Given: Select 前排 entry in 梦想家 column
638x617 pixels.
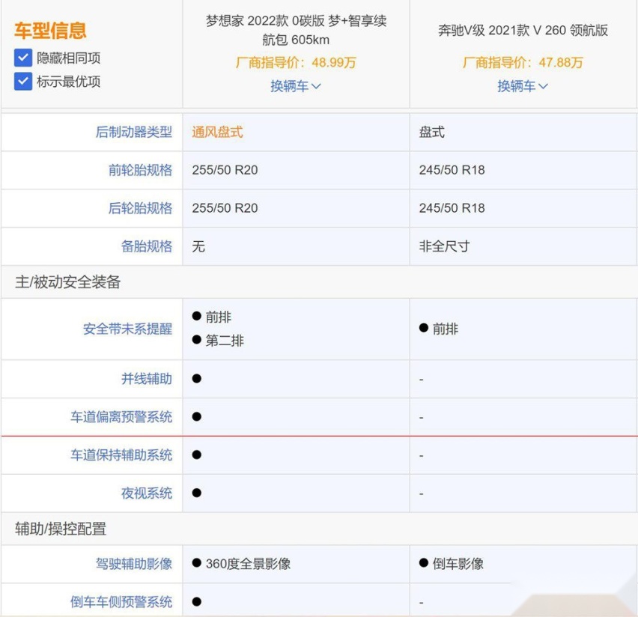Looking at the screenshot, I should pos(212,317).
